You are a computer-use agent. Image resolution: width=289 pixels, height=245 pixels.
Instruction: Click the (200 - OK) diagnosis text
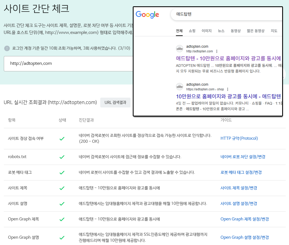[x=89, y=141]
